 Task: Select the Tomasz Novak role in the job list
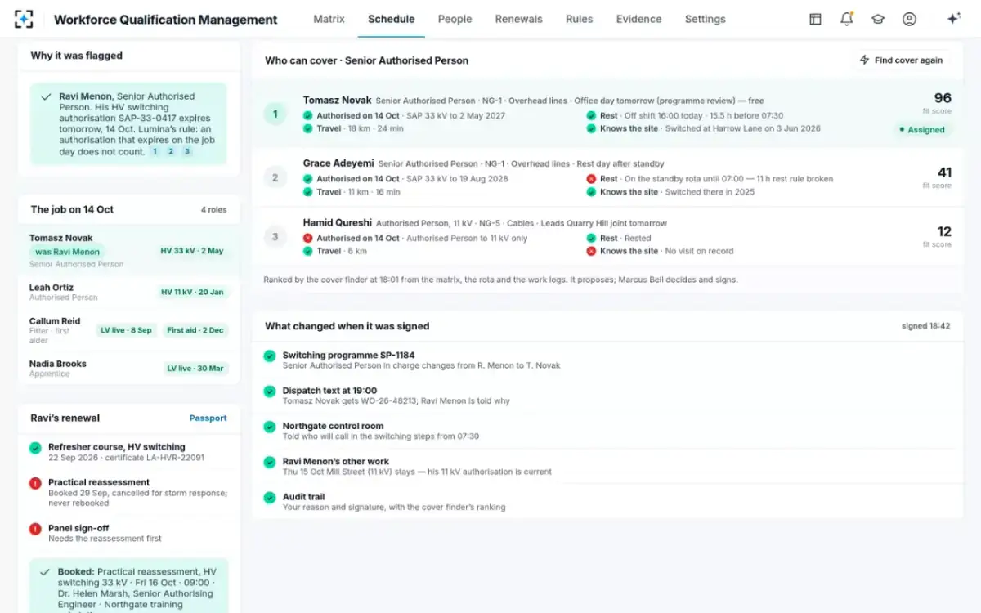[x=129, y=251]
